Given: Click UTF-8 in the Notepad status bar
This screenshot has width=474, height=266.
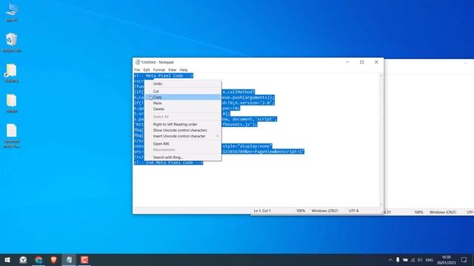Looking at the screenshot, I should [x=353, y=211].
